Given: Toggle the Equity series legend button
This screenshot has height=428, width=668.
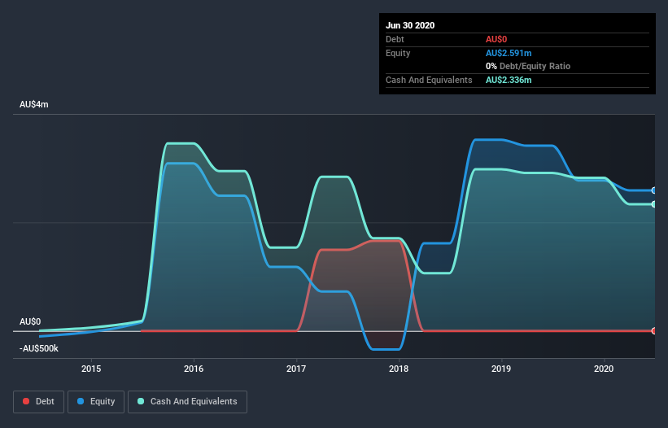Looking at the screenshot, I should click(x=96, y=402).
